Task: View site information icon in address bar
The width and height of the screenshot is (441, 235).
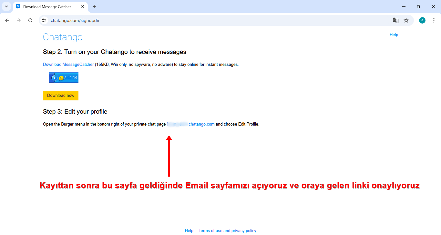Action: tap(45, 20)
